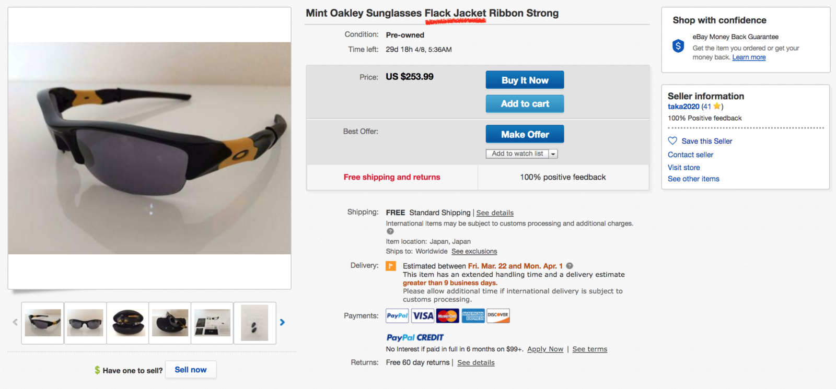Image resolution: width=836 pixels, height=389 pixels.
Task: Click the American Express card icon
Action: [x=473, y=316]
